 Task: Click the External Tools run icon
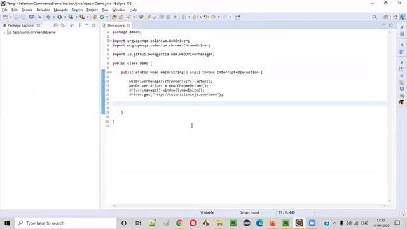click(x=82, y=17)
